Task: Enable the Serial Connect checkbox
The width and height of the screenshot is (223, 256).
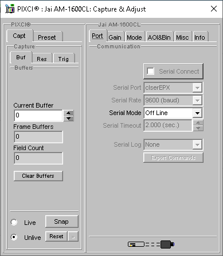Action: pyautogui.click(x=150, y=71)
